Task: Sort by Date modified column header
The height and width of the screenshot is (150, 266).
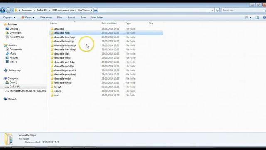Action: [109, 23]
